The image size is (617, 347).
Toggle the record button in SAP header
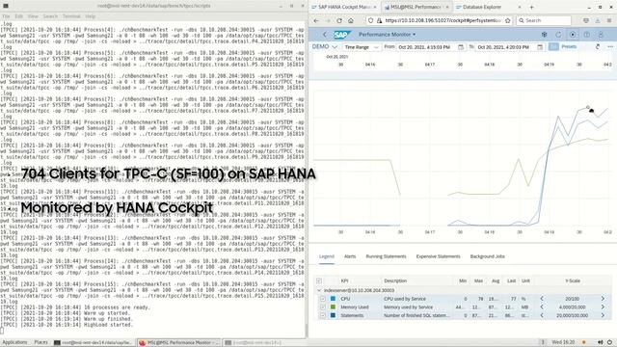coord(573,35)
